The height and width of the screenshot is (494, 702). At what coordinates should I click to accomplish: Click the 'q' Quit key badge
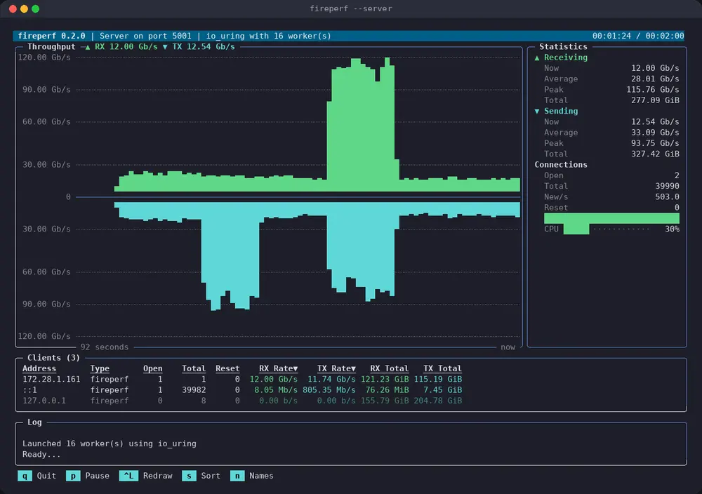(x=25, y=476)
